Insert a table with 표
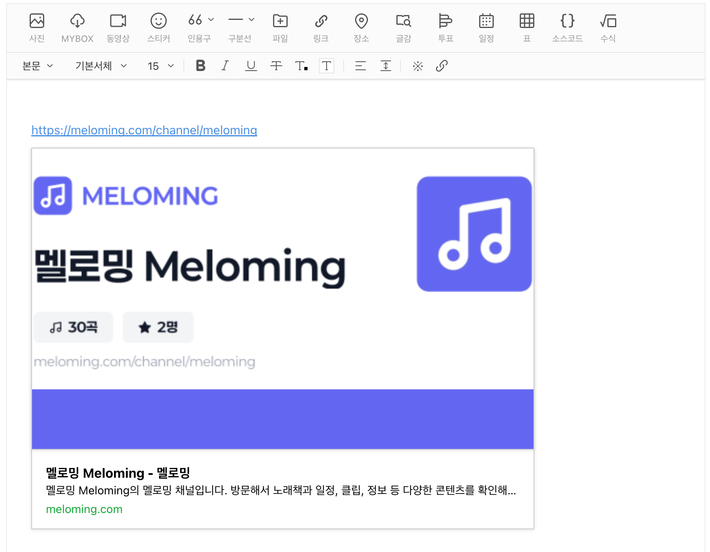710x552 pixels. coord(527,28)
